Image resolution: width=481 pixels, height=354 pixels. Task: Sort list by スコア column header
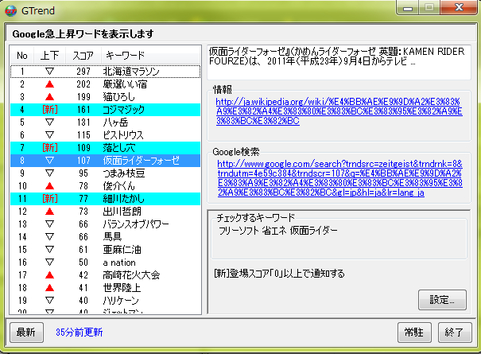83,56
